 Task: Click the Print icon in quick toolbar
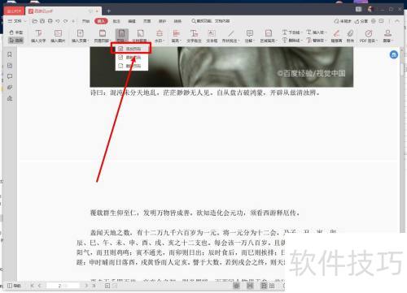(50, 21)
